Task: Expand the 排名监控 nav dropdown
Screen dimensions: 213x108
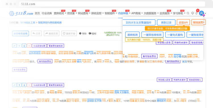Action: coord(103,13)
